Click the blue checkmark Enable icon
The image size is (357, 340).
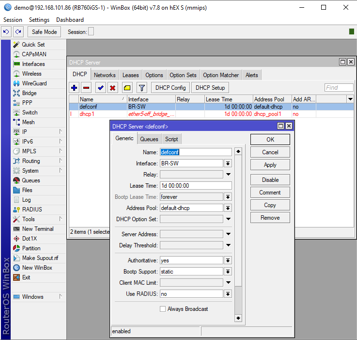point(101,88)
